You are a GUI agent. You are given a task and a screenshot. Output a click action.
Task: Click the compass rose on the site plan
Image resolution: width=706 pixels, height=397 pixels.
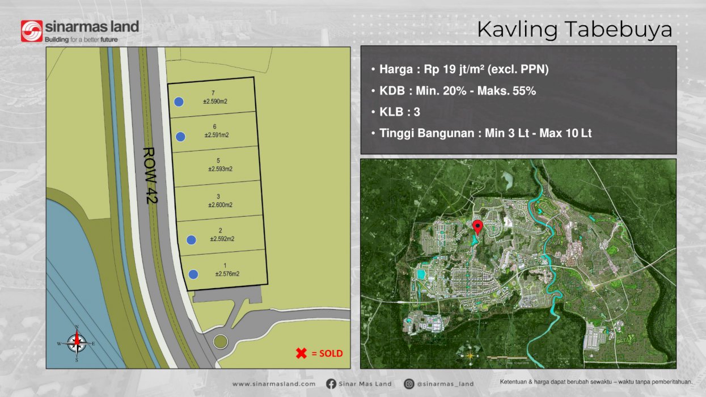coord(75,343)
